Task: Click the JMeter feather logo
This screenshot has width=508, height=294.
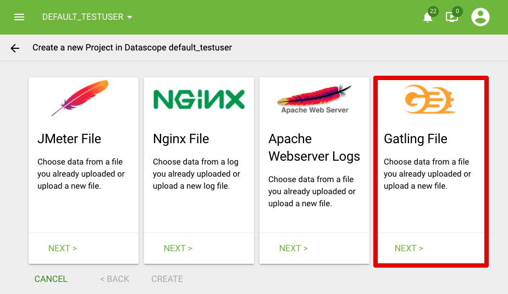Action: pyautogui.click(x=80, y=98)
